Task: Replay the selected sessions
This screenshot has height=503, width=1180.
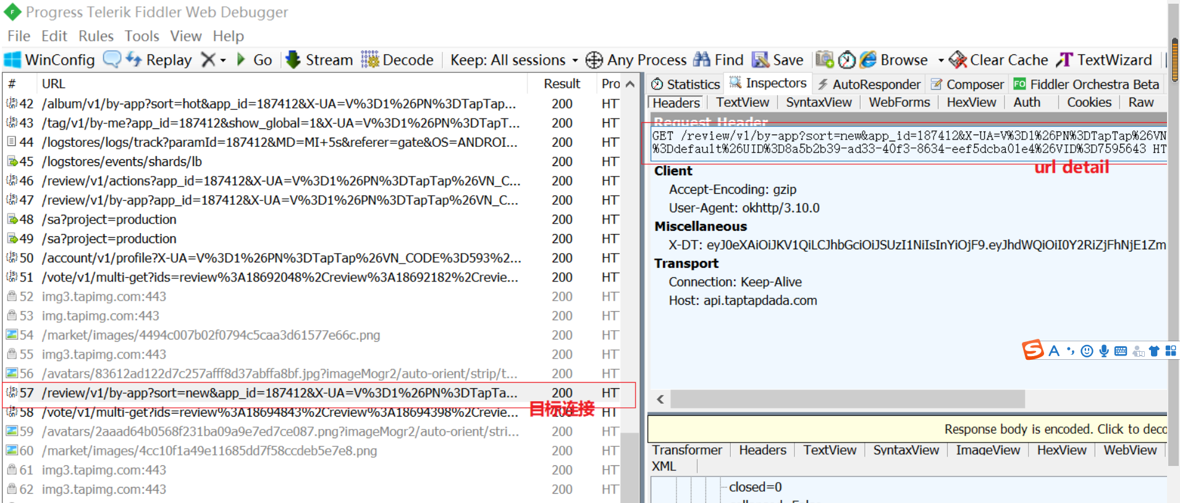Action: (159, 60)
